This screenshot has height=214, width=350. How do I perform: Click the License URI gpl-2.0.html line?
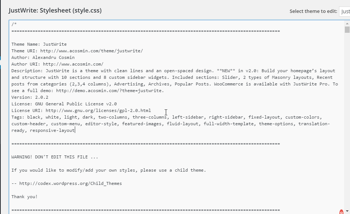[x=81, y=110]
